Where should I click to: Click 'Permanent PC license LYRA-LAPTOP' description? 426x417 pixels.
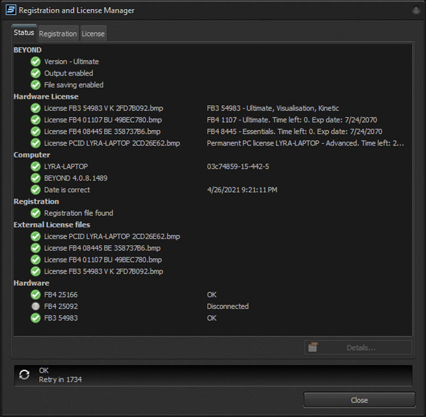(305, 143)
